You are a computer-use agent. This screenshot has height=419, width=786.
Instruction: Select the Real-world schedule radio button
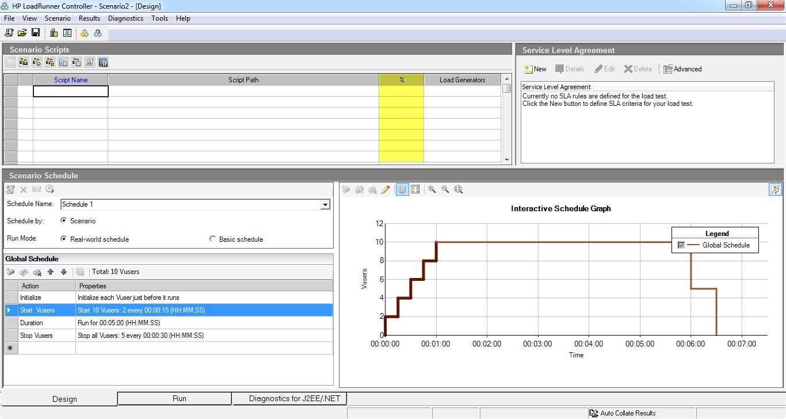[63, 239]
